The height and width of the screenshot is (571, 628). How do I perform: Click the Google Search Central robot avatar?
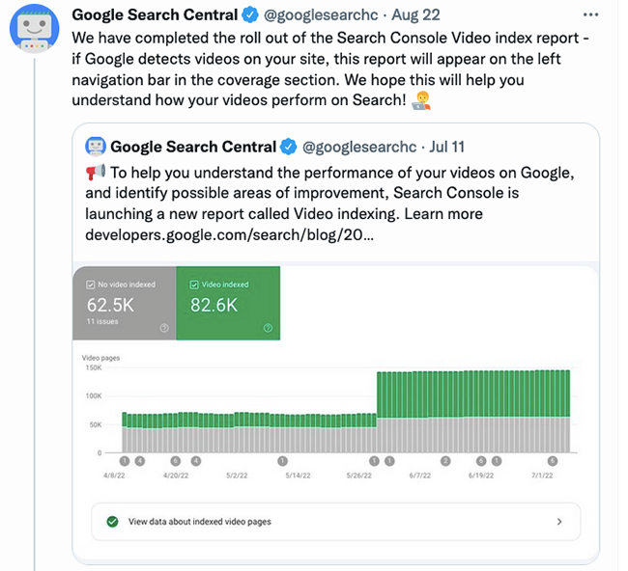click(x=35, y=29)
